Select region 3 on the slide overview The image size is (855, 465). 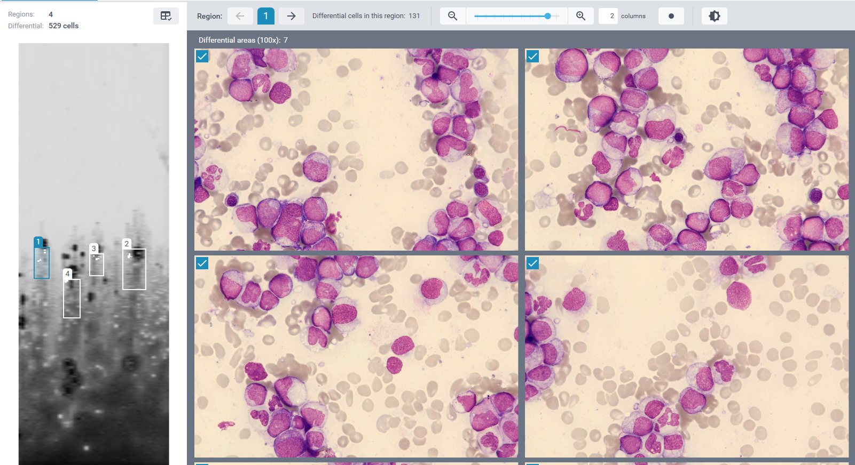click(x=97, y=264)
